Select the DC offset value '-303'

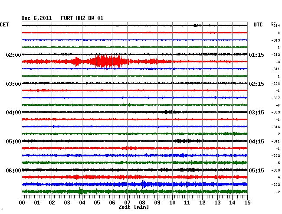(x=275, y=112)
